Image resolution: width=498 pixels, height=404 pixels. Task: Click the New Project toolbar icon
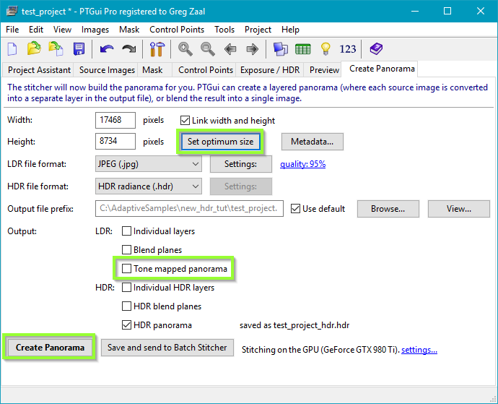pyautogui.click(x=12, y=49)
